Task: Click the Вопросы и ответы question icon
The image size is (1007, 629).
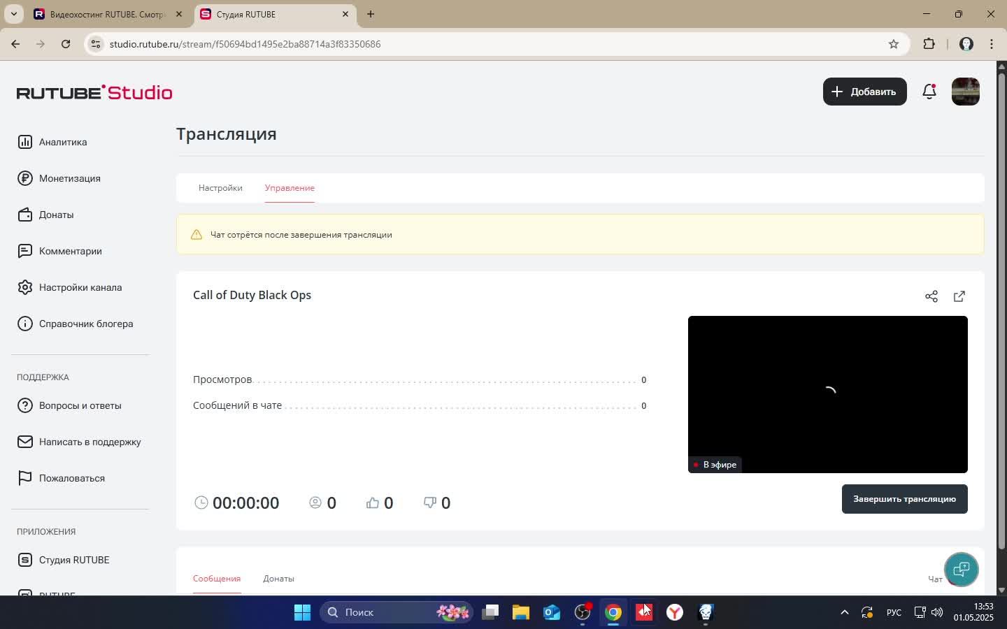Action: click(x=25, y=405)
